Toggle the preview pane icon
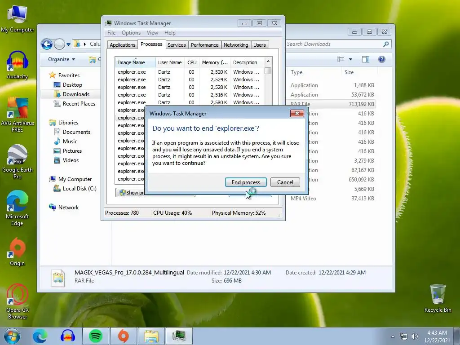Image resolution: width=460 pixels, height=345 pixels. [366, 59]
